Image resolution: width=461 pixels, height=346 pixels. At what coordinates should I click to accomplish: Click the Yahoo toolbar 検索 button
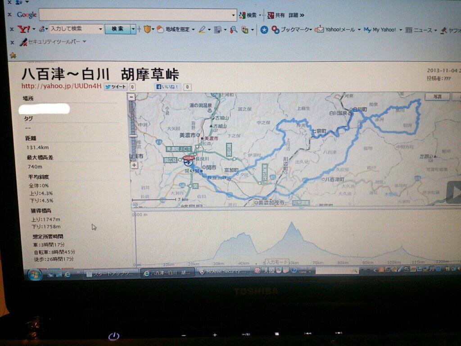pos(118,29)
